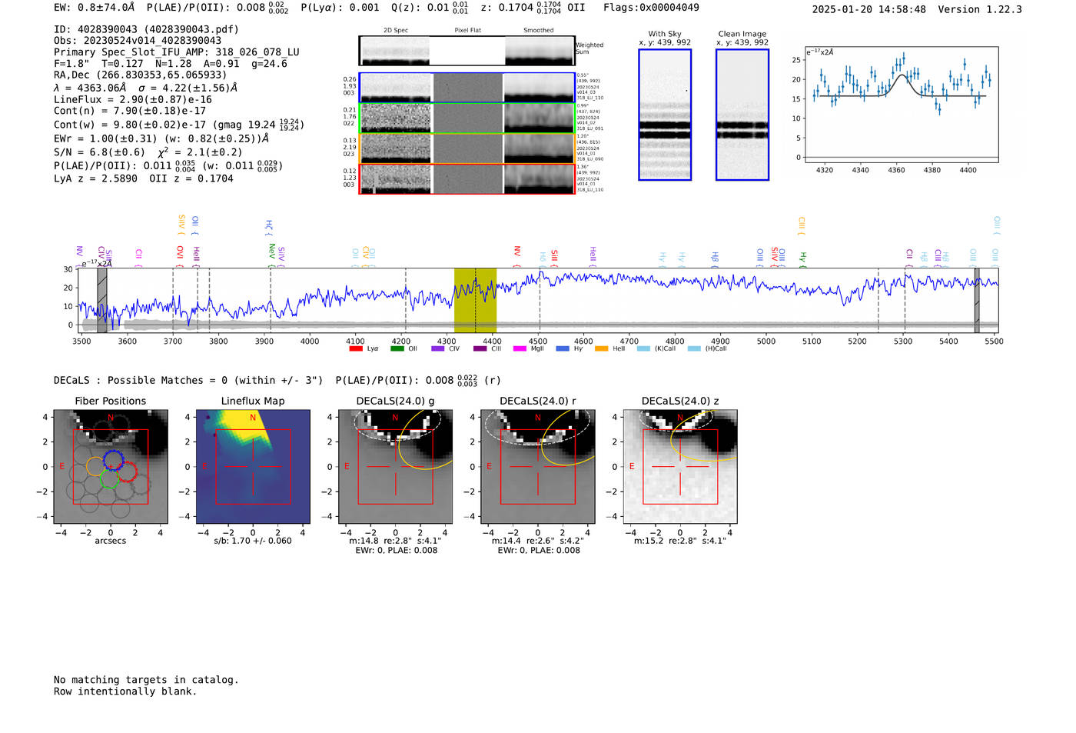Select the (H)CaII legend swatch
The width and height of the screenshot is (1076, 733).
[x=694, y=349]
